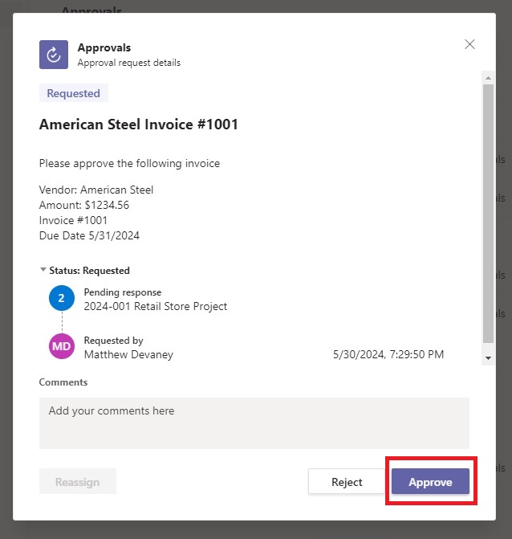Screen dimensions: 512x539
Task: Click the title American Steel Invoice #1001
Action: tap(138, 124)
